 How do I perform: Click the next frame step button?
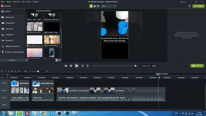(71, 66)
